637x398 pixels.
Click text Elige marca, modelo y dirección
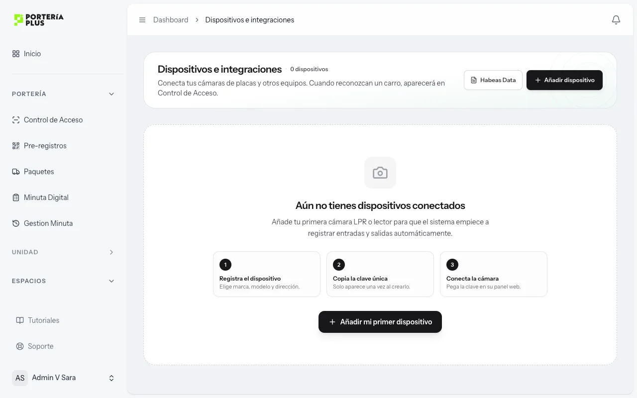[259, 287]
